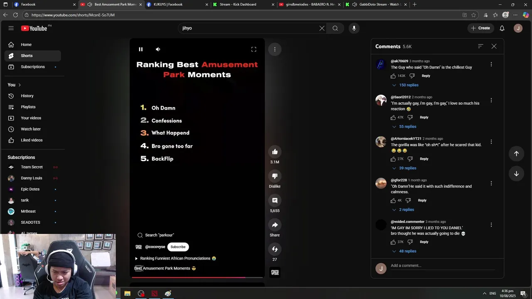This screenshot has width=532, height=299.
Task: Refresh the page
Action: [x=15, y=15]
